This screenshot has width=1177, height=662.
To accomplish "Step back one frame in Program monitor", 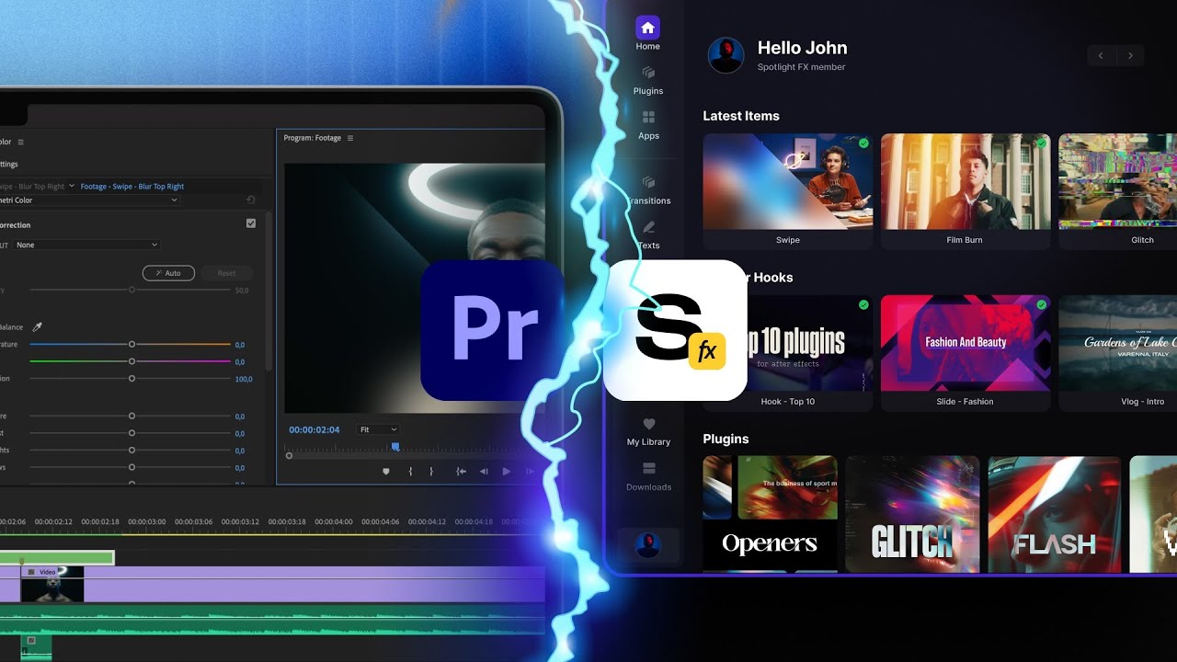I will click(x=484, y=472).
